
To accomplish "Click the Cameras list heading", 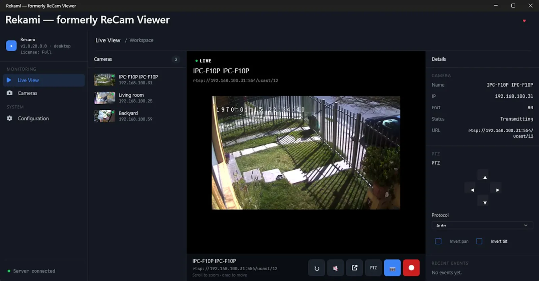I will (x=103, y=59).
